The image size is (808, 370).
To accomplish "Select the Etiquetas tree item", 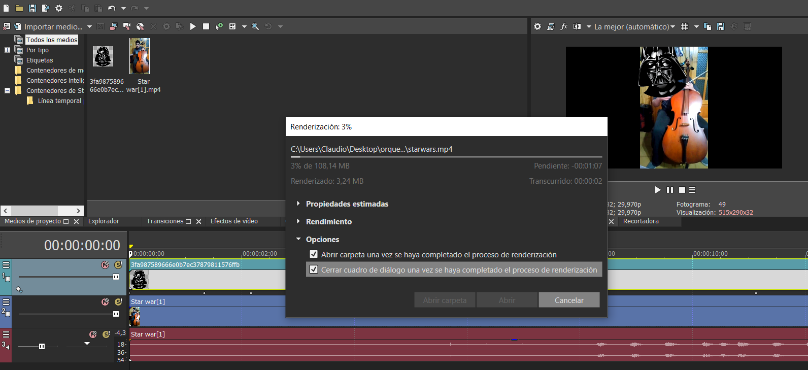I will [x=40, y=60].
